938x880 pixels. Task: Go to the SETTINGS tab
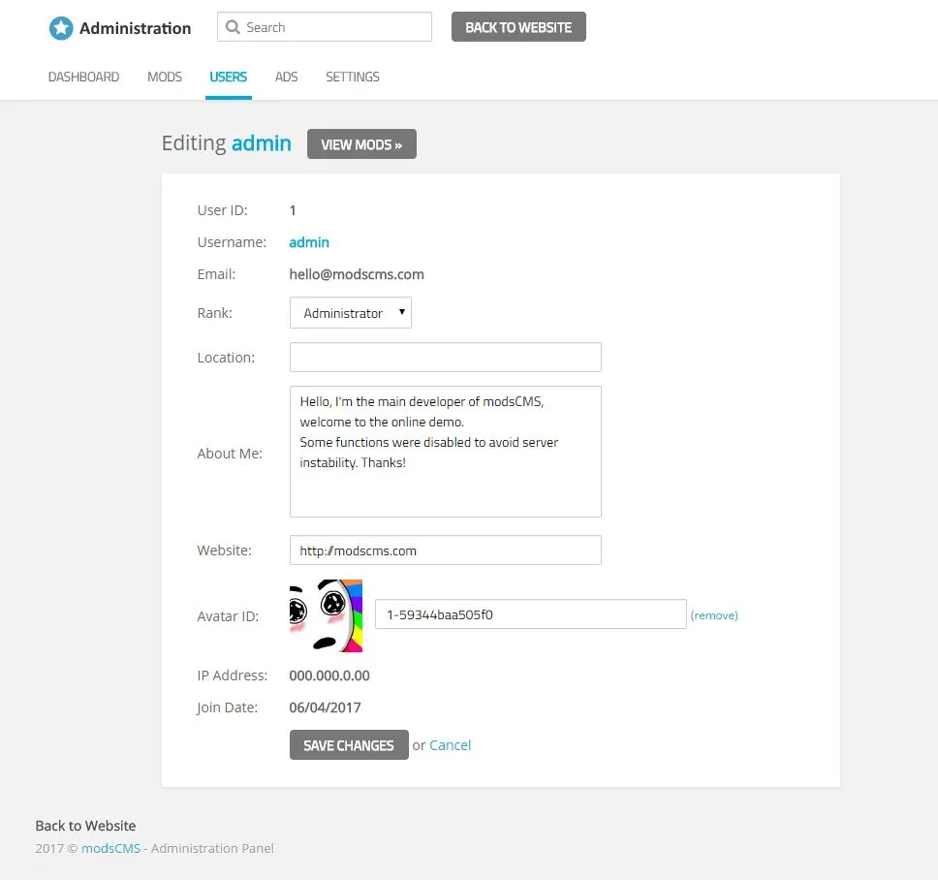tap(353, 78)
